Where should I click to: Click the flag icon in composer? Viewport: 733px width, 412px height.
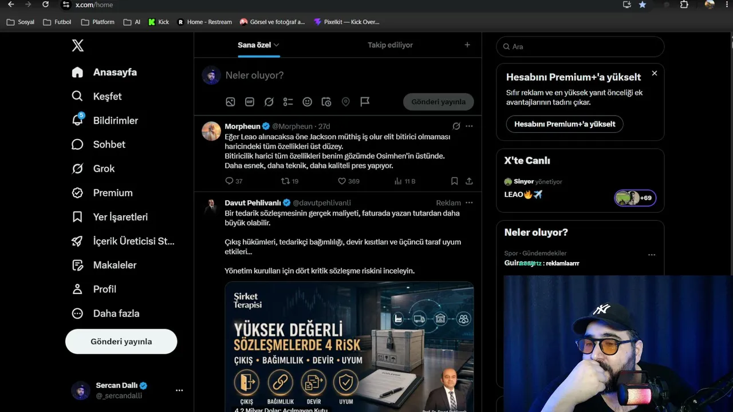point(365,102)
